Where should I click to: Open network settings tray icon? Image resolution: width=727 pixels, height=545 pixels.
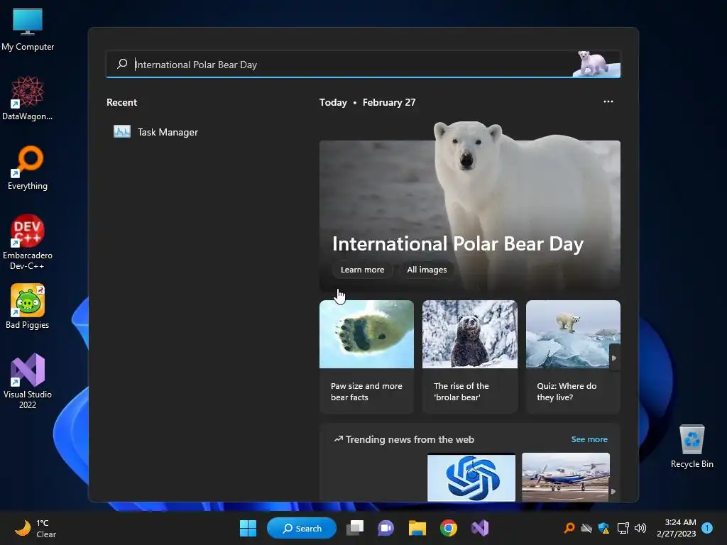pos(623,528)
